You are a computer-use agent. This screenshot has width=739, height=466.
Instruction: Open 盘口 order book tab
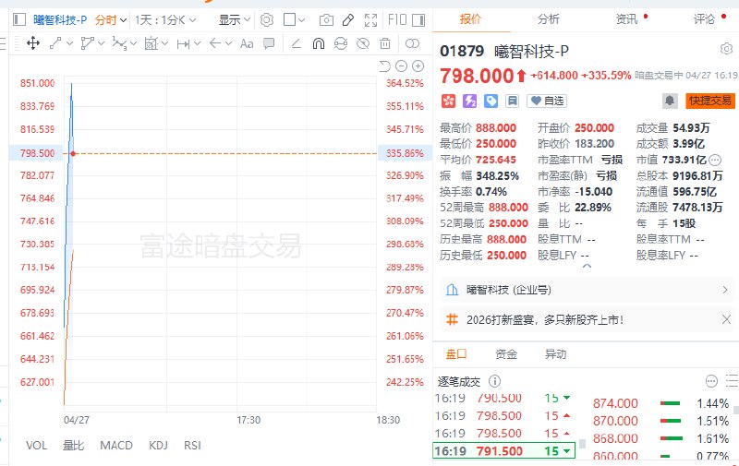click(456, 354)
